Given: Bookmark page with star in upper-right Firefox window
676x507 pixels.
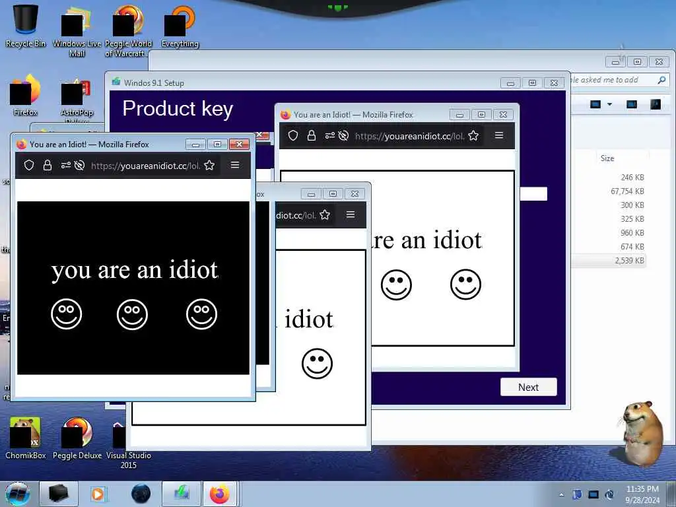Looking at the screenshot, I should [473, 136].
